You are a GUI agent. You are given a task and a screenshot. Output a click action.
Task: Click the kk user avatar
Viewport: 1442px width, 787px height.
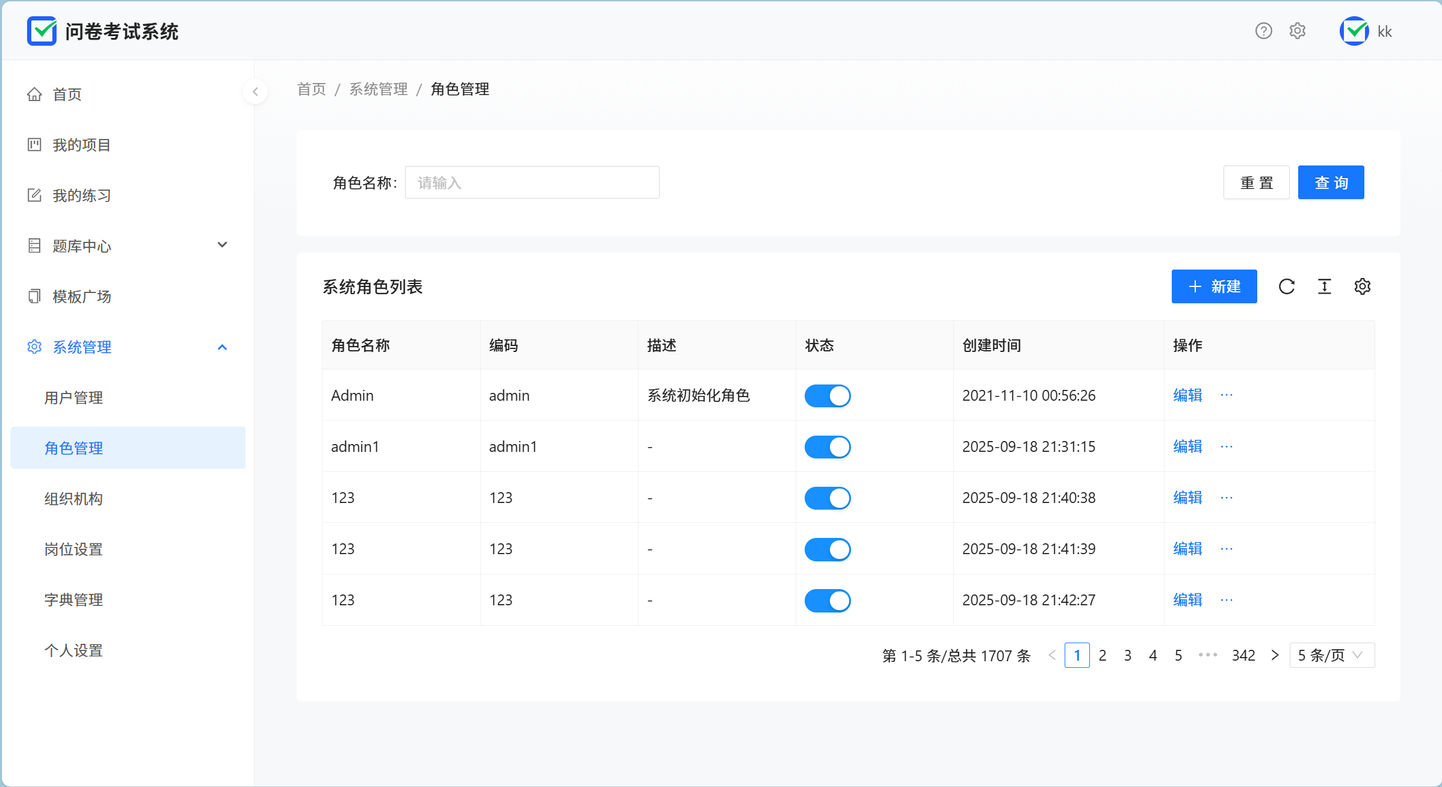point(1354,31)
